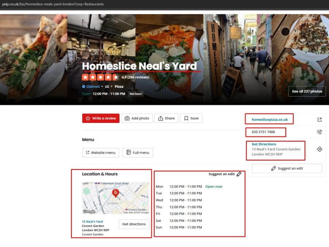Image resolution: width=329 pixels, height=247 pixels.
Task: Click the star icon in Write a review
Action: (88, 118)
